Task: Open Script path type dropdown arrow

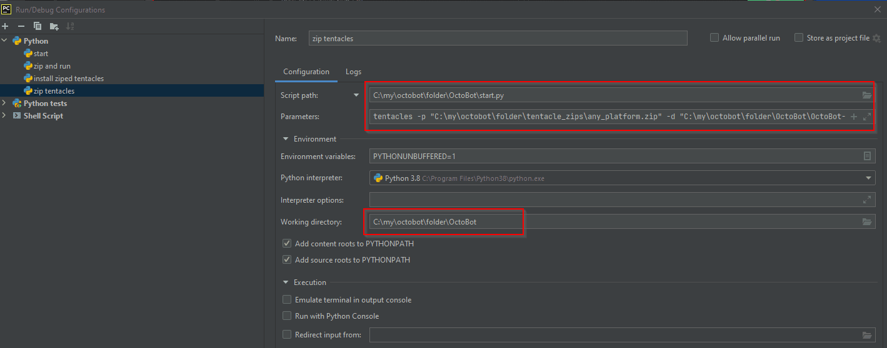Action: [356, 95]
